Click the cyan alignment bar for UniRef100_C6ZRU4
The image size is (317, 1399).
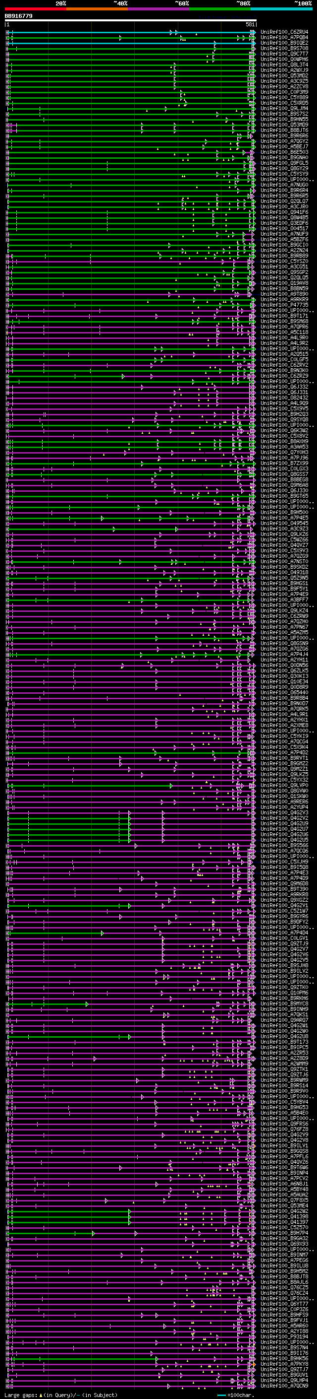tap(131, 33)
